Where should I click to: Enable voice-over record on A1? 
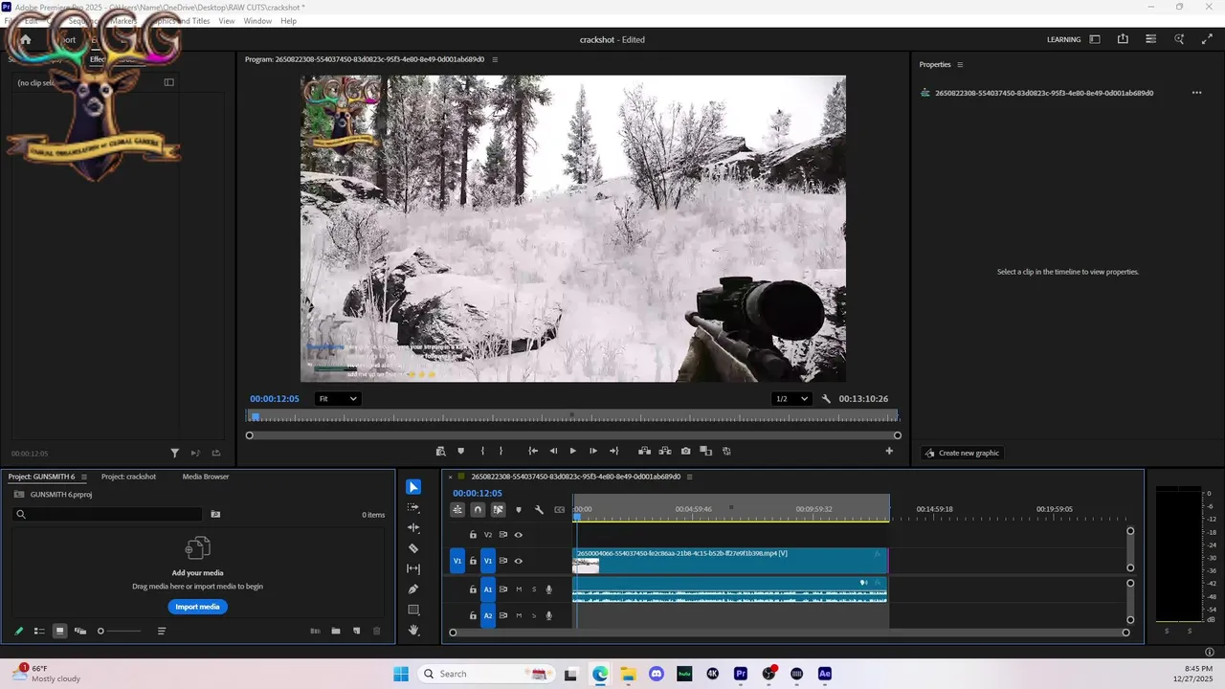pyautogui.click(x=549, y=589)
